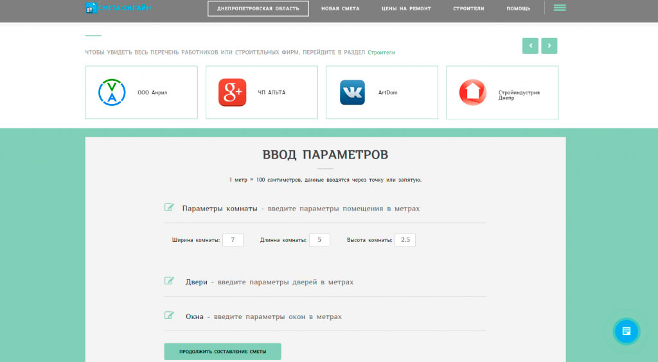658x362 pixels.
Task: Open Днепропетровская область region selector
Action: 258,9
